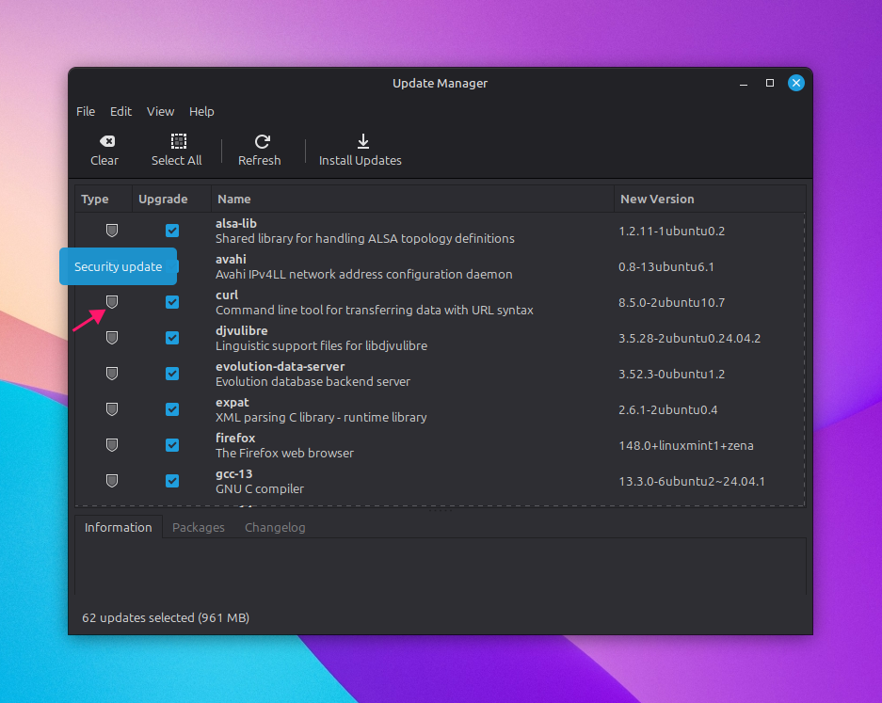The height and width of the screenshot is (703, 882).
Task: Toggle the evolution-data-server upgrade checkbox
Action: point(172,374)
